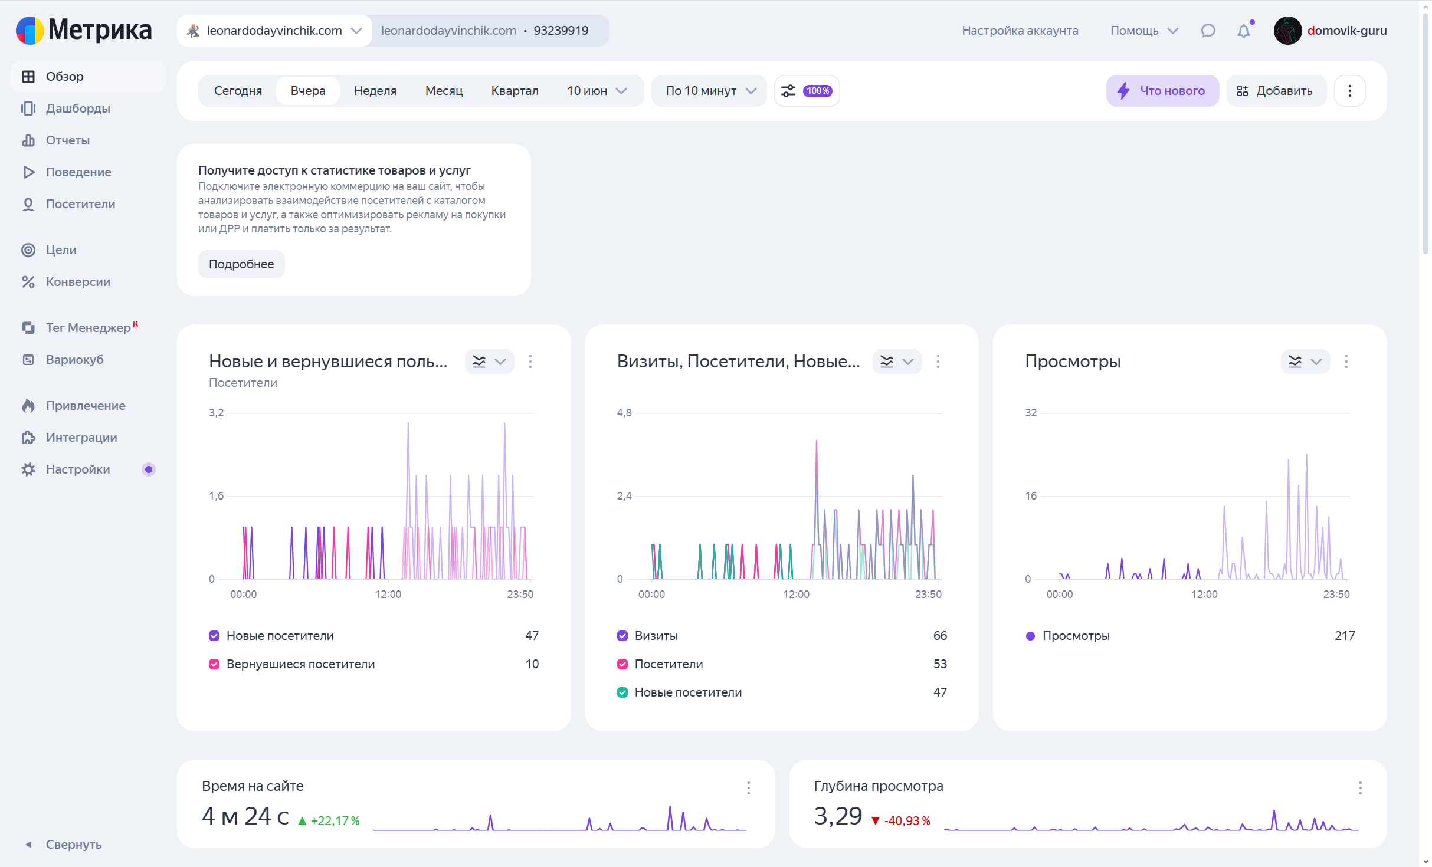Open the three-dot menu in top toolbar
This screenshot has height=867, width=1432.
(x=1349, y=91)
